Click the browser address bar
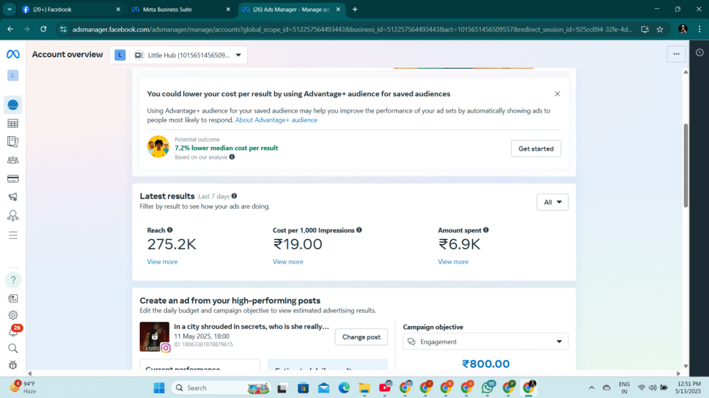 [352, 29]
